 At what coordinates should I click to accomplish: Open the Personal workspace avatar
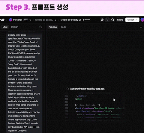[10, 20]
